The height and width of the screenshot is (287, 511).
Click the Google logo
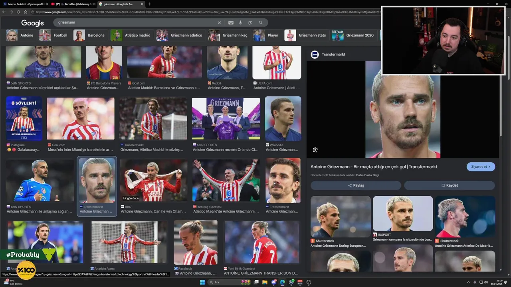click(x=32, y=23)
